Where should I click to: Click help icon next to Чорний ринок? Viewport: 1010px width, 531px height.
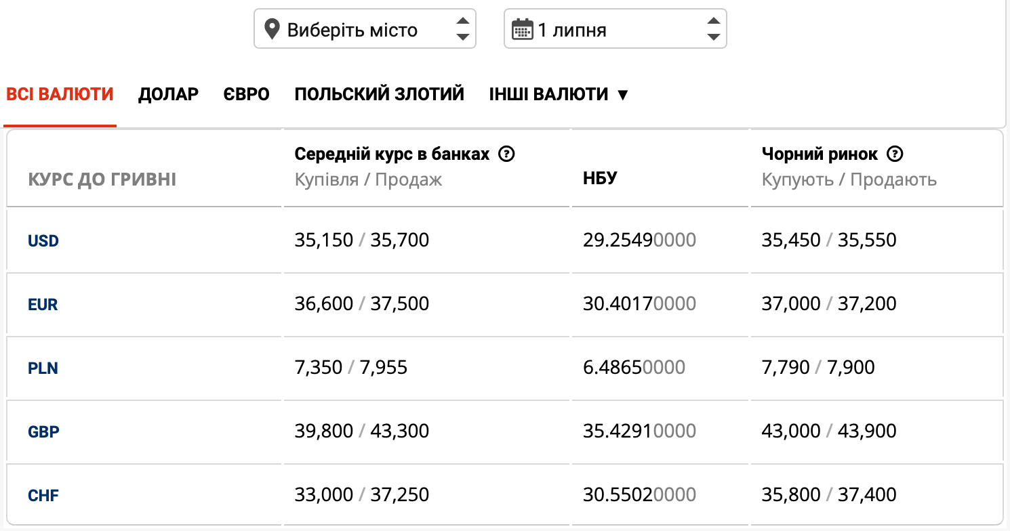click(x=895, y=154)
